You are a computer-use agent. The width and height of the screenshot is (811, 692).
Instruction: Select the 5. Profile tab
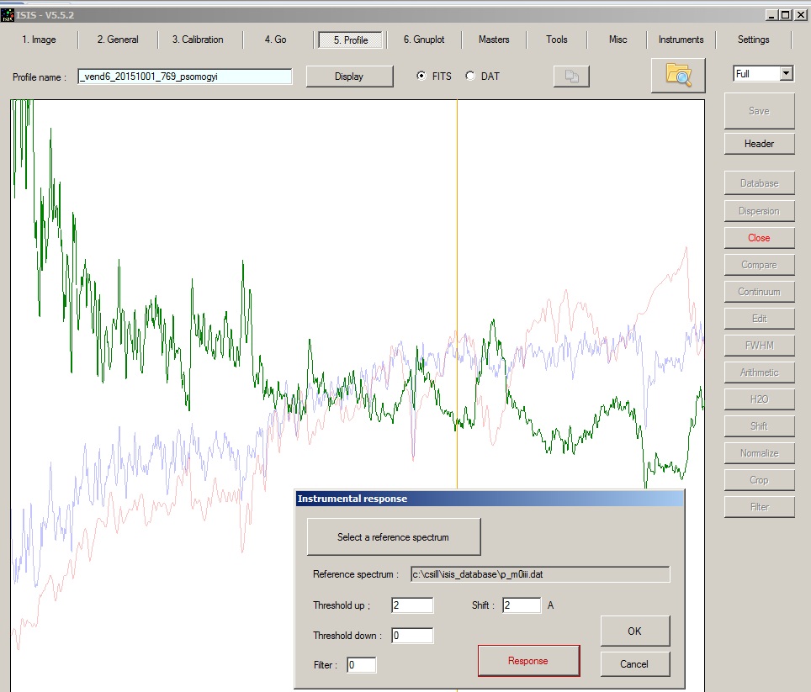click(351, 40)
